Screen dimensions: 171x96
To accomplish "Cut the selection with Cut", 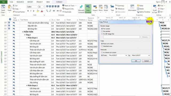I will pos(15,6).
